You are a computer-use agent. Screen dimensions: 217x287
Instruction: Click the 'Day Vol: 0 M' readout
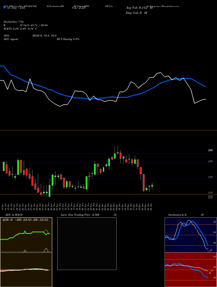[x=136, y=13]
